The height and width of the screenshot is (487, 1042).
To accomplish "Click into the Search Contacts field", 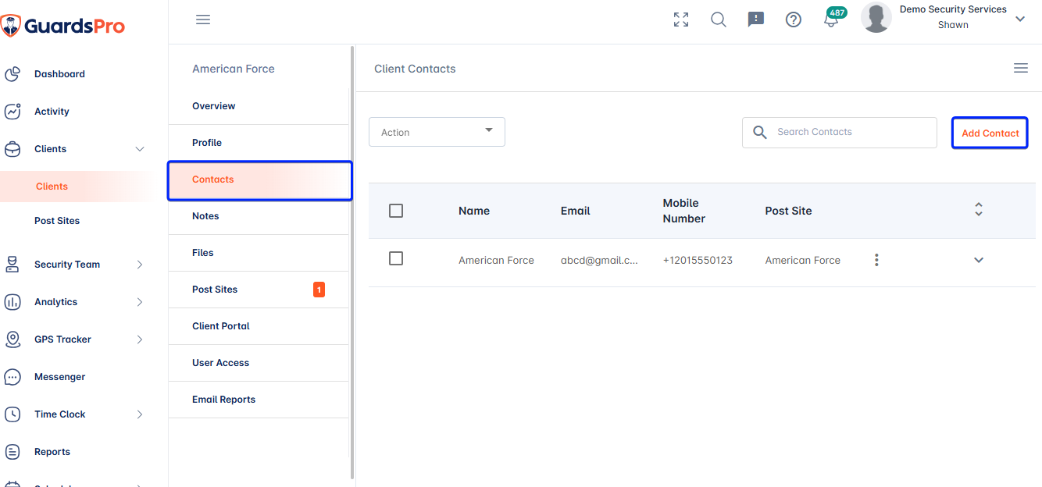I will tap(840, 133).
